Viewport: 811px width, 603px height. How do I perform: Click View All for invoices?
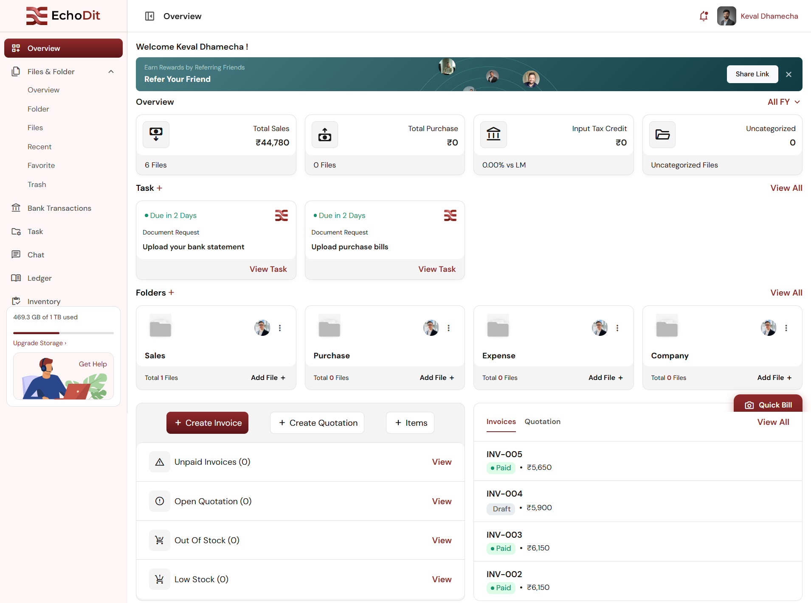(773, 422)
